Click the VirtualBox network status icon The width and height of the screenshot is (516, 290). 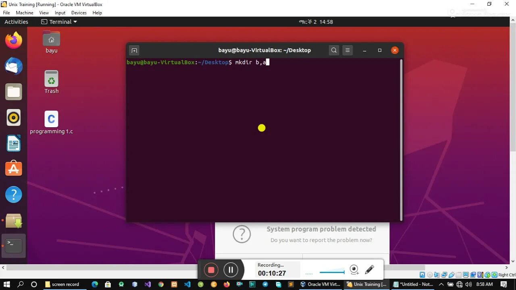pos(444,275)
